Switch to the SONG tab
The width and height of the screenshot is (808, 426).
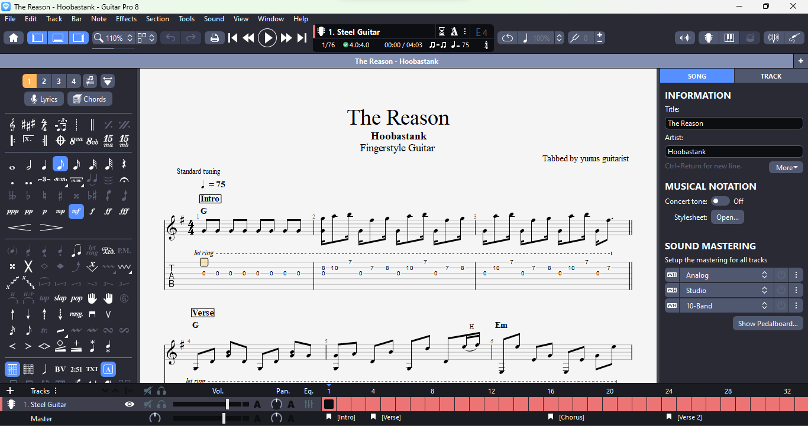pos(697,76)
